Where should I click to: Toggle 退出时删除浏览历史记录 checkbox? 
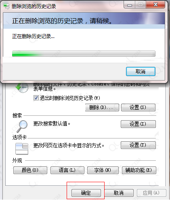pos(36,98)
